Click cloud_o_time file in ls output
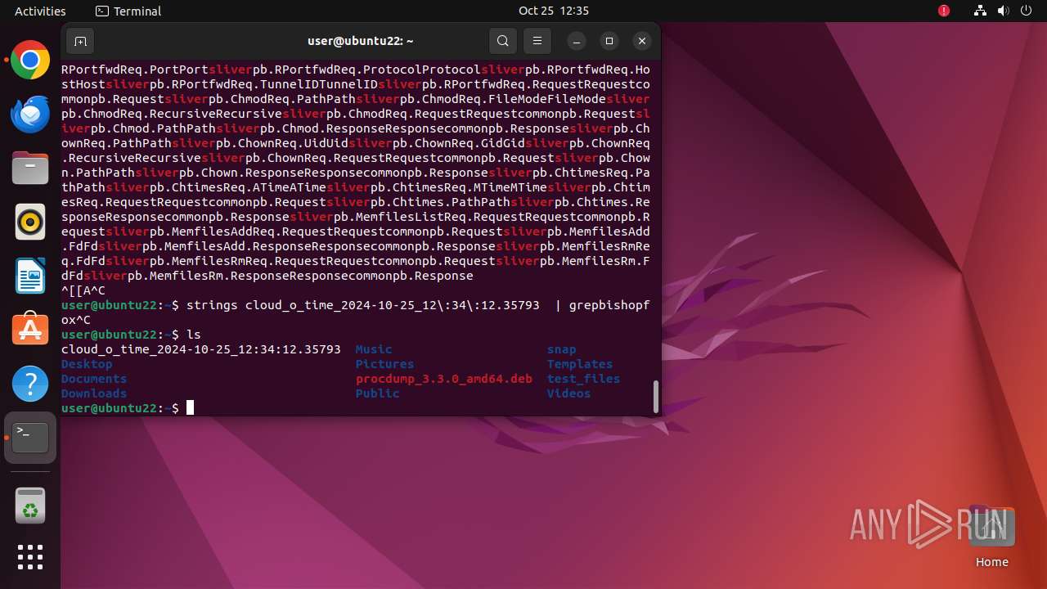Viewport: 1047px width, 589px height. pos(201,349)
